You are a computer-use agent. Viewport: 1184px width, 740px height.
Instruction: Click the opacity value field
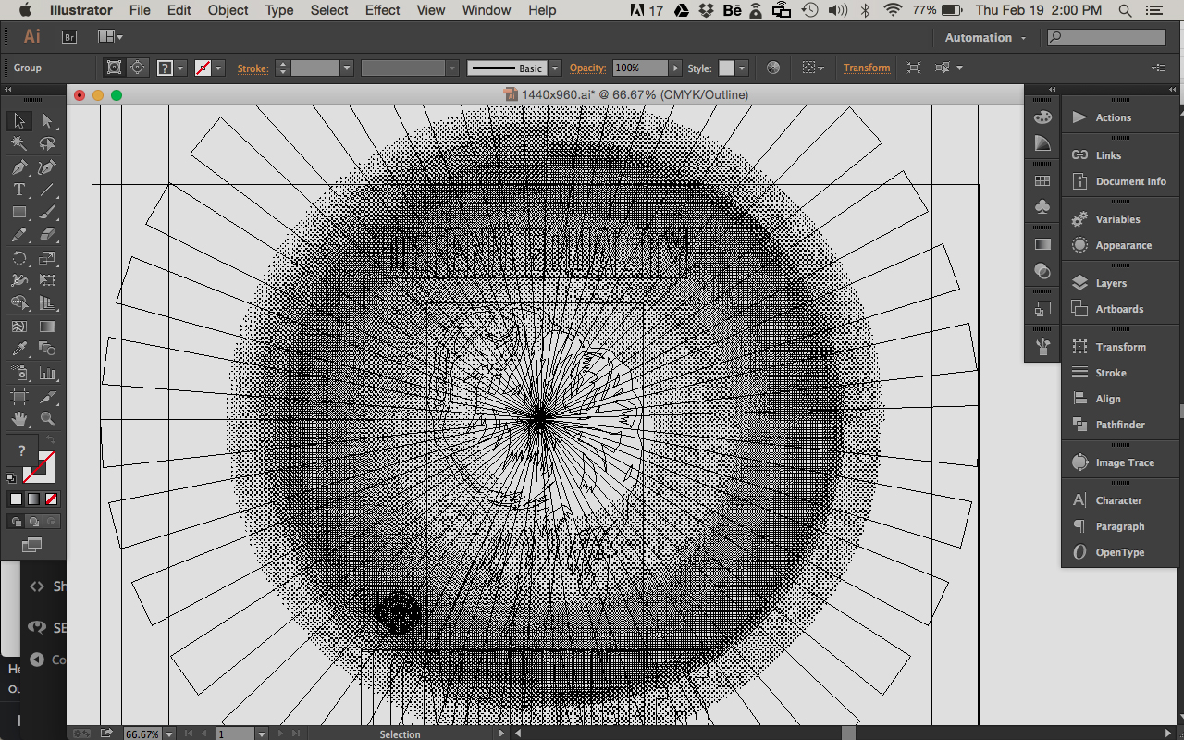click(x=640, y=68)
